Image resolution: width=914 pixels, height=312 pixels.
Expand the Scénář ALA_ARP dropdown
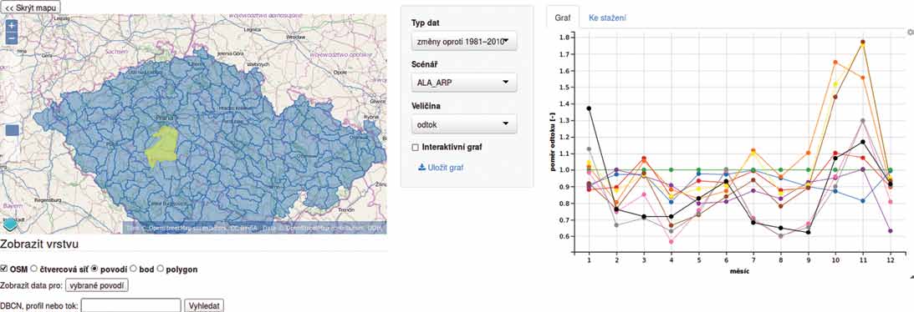[x=463, y=83]
